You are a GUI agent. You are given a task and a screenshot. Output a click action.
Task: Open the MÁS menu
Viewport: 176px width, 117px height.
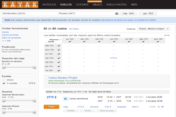click(134, 5)
